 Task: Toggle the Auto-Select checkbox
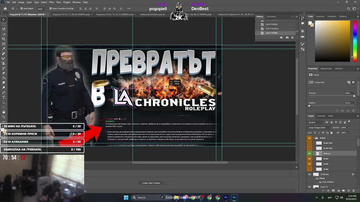pyautogui.click(x=22, y=8)
